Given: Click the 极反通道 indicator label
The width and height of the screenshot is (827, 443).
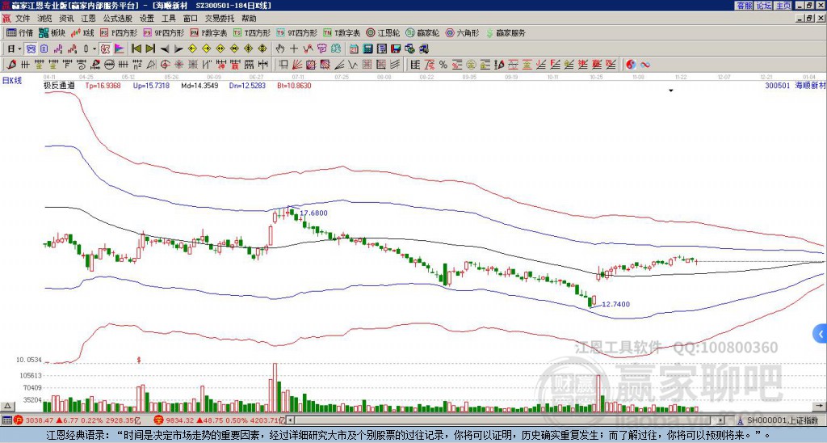Looking at the screenshot, I should pos(59,85).
